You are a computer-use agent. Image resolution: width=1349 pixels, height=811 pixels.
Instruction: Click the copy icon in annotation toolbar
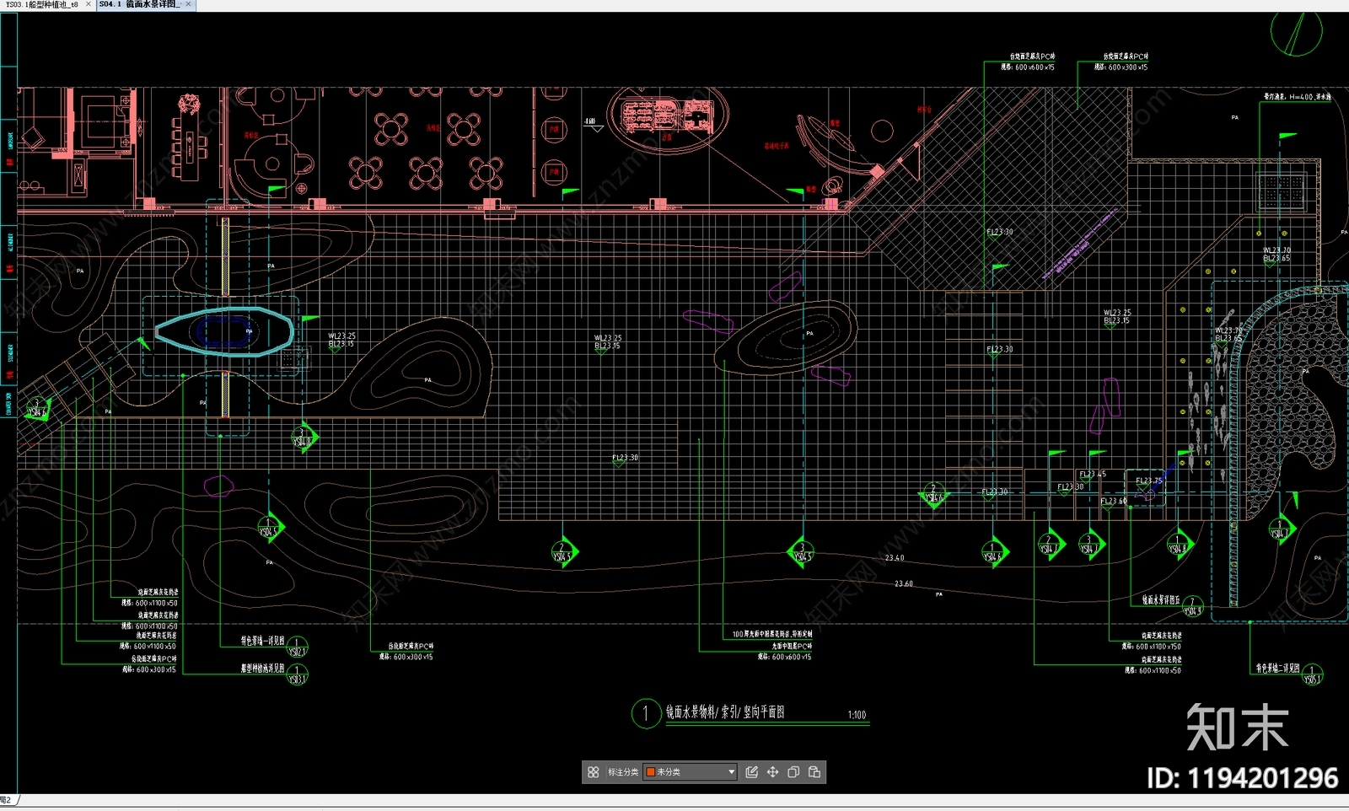pos(793,772)
